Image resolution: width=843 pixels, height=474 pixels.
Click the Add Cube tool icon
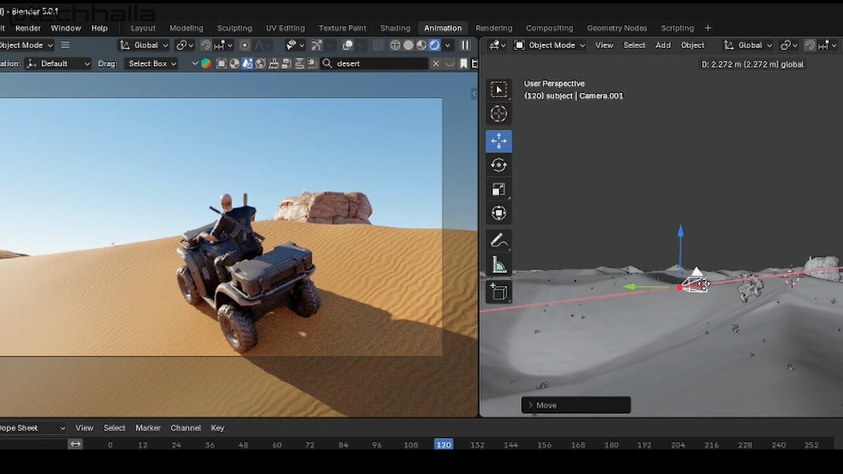point(499,291)
